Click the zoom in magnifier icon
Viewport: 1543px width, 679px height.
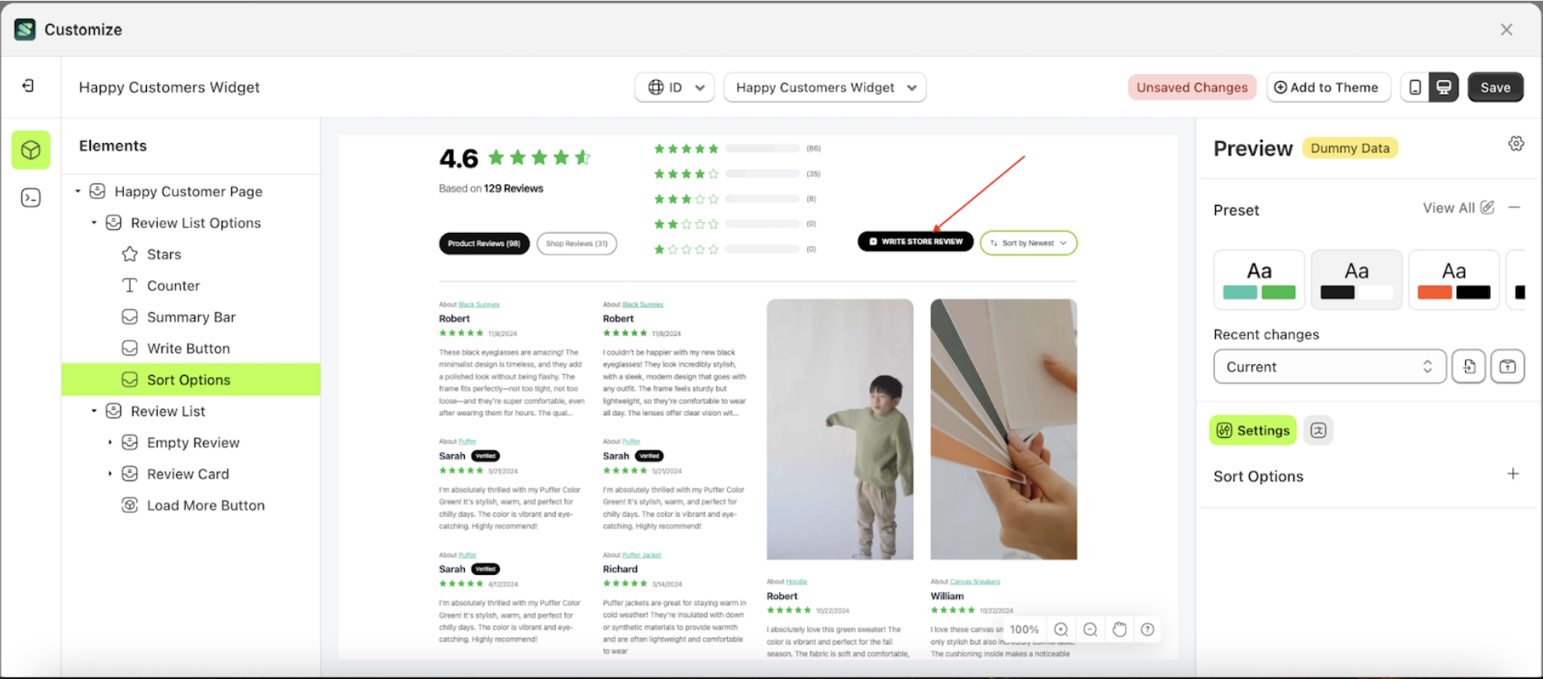point(1061,629)
